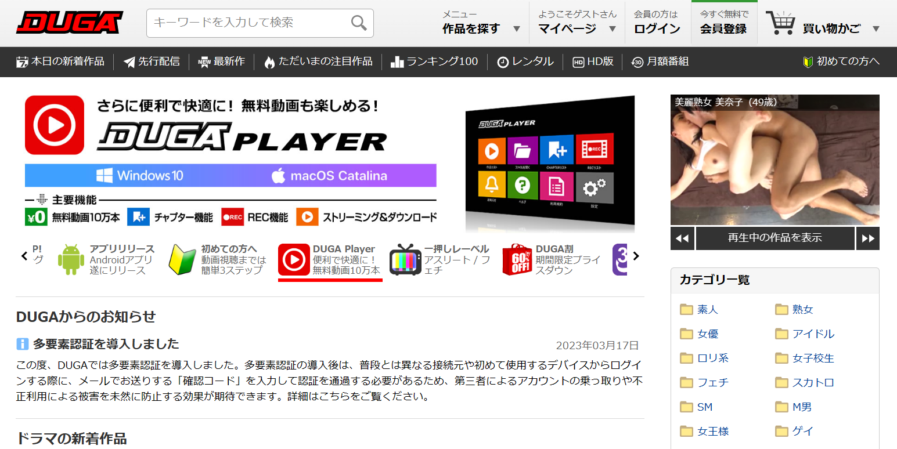Open the ログイン link for members
Viewport: 897px width, 449px height.
(x=657, y=23)
